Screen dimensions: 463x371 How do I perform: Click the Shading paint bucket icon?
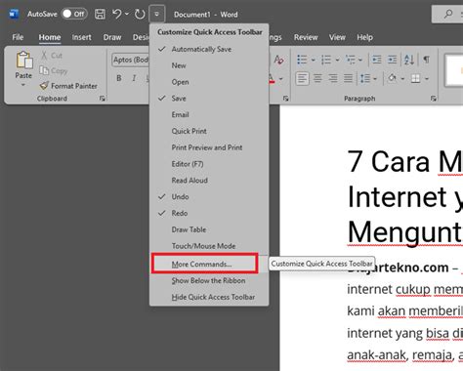[x=393, y=78]
